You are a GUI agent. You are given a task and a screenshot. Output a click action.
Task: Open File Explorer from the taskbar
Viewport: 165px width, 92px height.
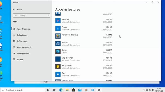67,90
